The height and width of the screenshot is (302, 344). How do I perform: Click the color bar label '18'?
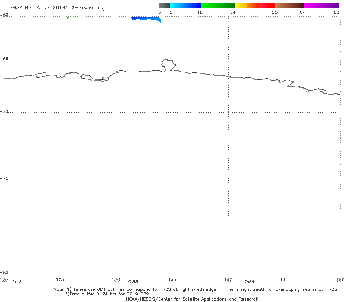[200, 12]
